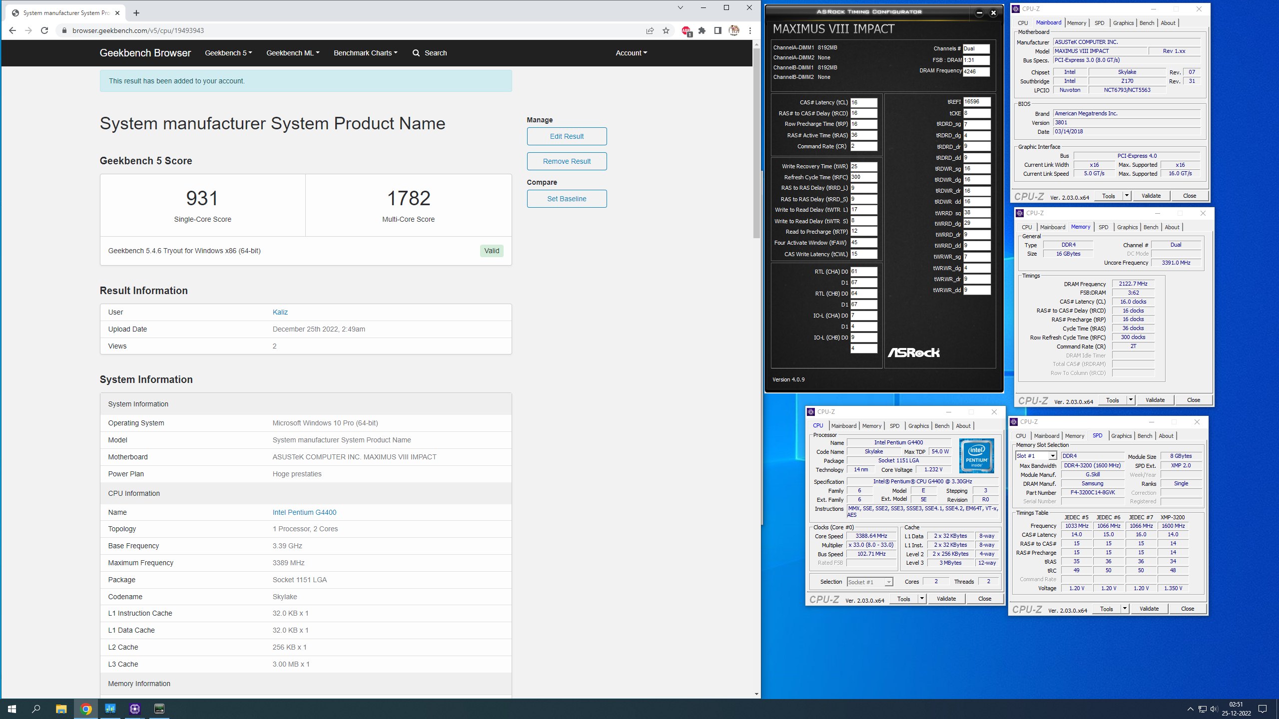This screenshot has height=719, width=1279.
Task: Open the share page icon in address bar
Action: 650,30
